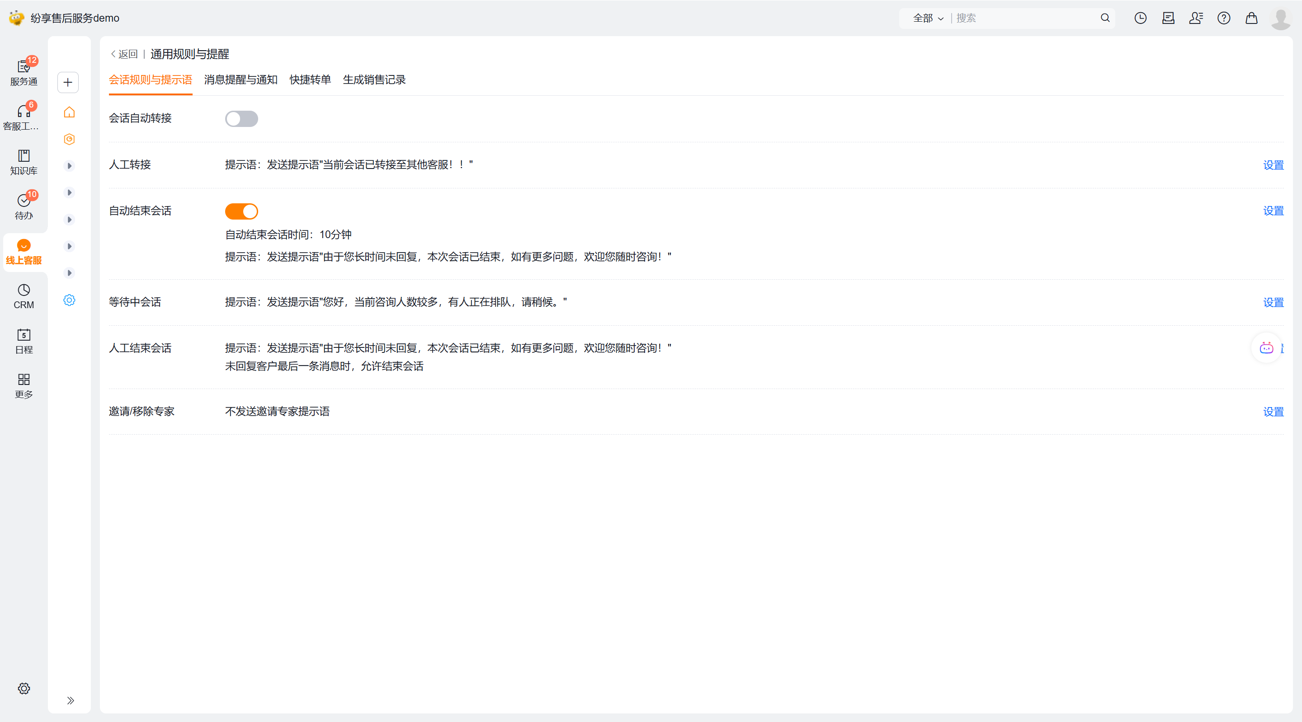Image resolution: width=1302 pixels, height=722 pixels.
Task: Expand the first arrow item in secondary sidebar
Action: (69, 166)
